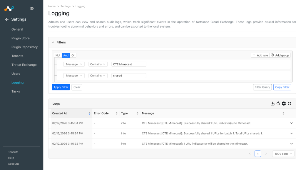301x170 pixels.
Task: Open Threat Exchange settings
Action: point(24,65)
